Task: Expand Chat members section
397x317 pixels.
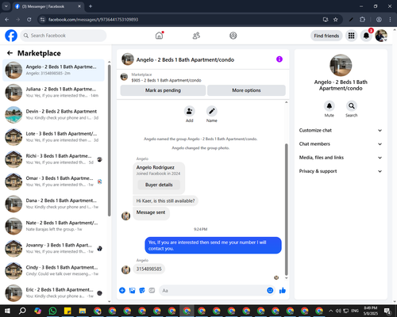Action: coord(341,144)
